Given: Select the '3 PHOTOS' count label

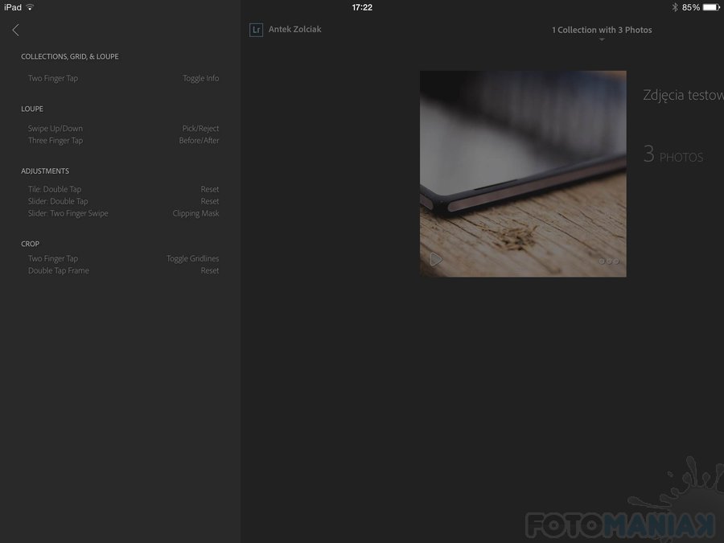Looking at the screenshot, I should click(673, 154).
